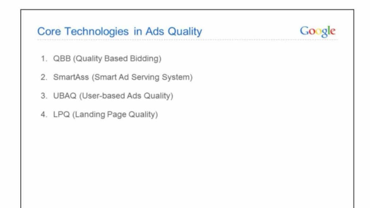
Task: Select the text (User-based Ads Quality)
Action: (x=126, y=96)
